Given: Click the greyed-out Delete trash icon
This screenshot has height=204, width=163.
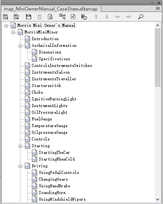Looking at the screenshot, I should (x=39, y=17).
